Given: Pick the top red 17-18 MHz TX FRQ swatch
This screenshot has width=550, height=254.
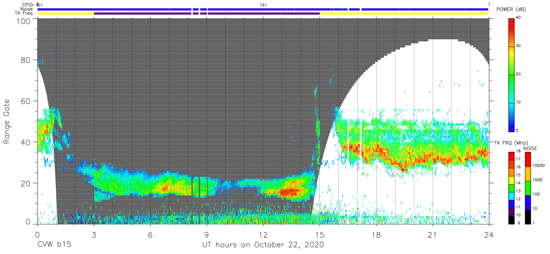Looking at the screenshot, I should [x=511, y=156].
